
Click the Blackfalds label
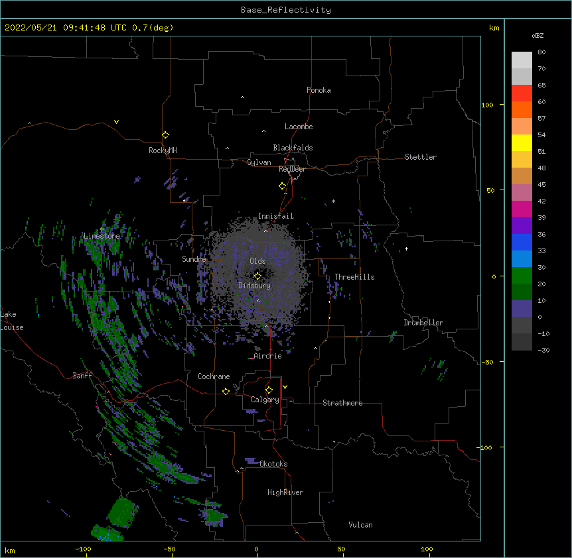(293, 148)
